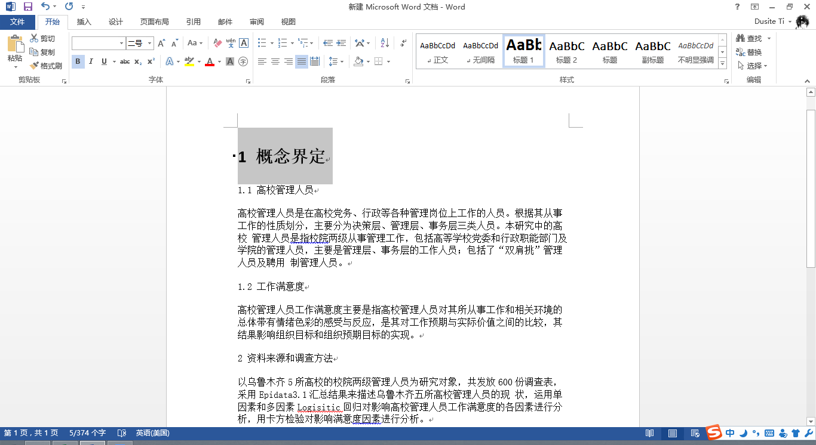Click the Distributed alignment icon
816x445 pixels.
315,61
